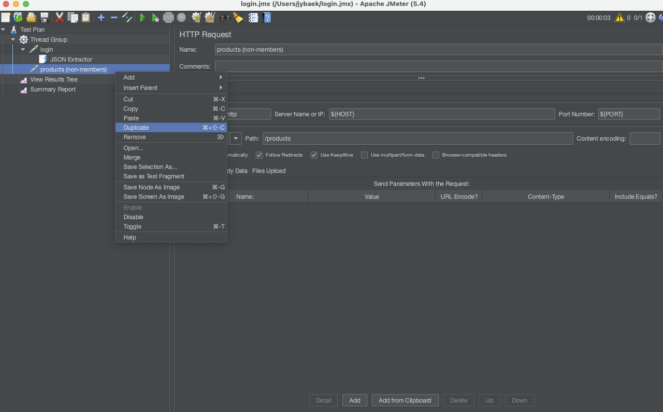Choose Save Selection As... menu entry

(171, 167)
